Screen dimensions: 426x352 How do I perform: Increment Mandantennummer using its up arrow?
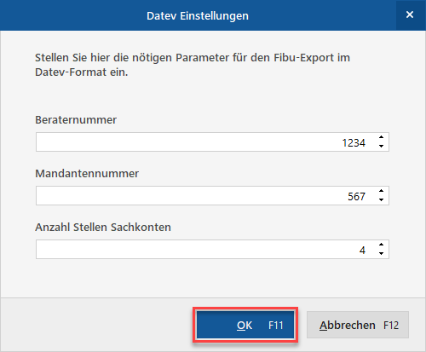pyautogui.click(x=381, y=191)
